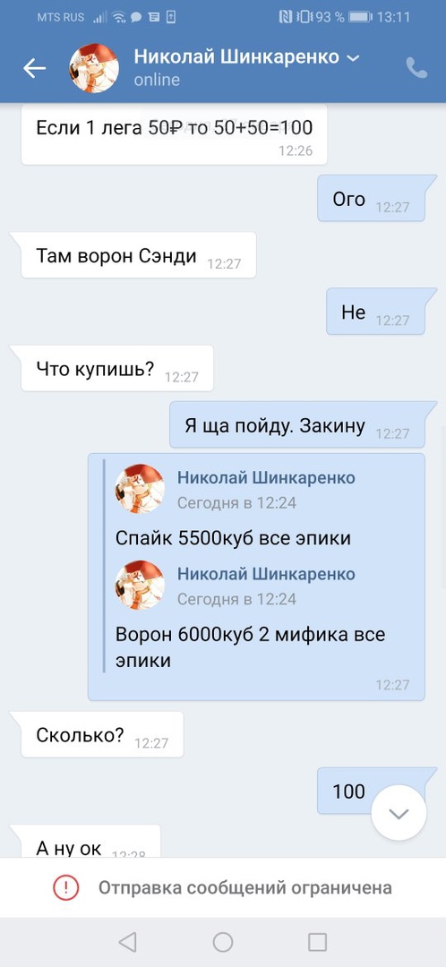Tap the 'Отправка сообщений ограничена' notice
Viewport: 446px width, 967px height.
pos(244,887)
